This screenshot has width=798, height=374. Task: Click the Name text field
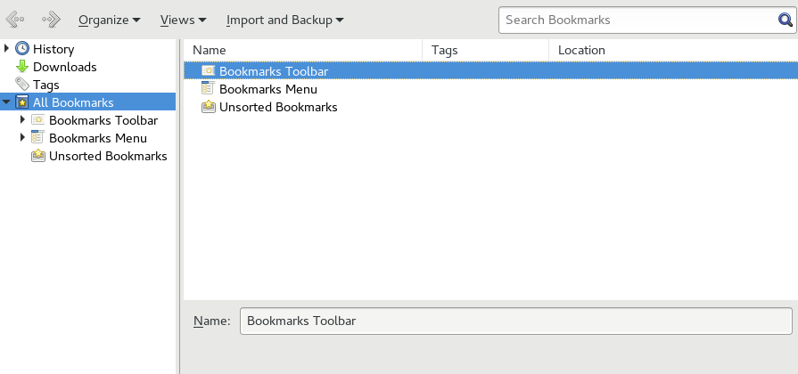click(x=515, y=321)
